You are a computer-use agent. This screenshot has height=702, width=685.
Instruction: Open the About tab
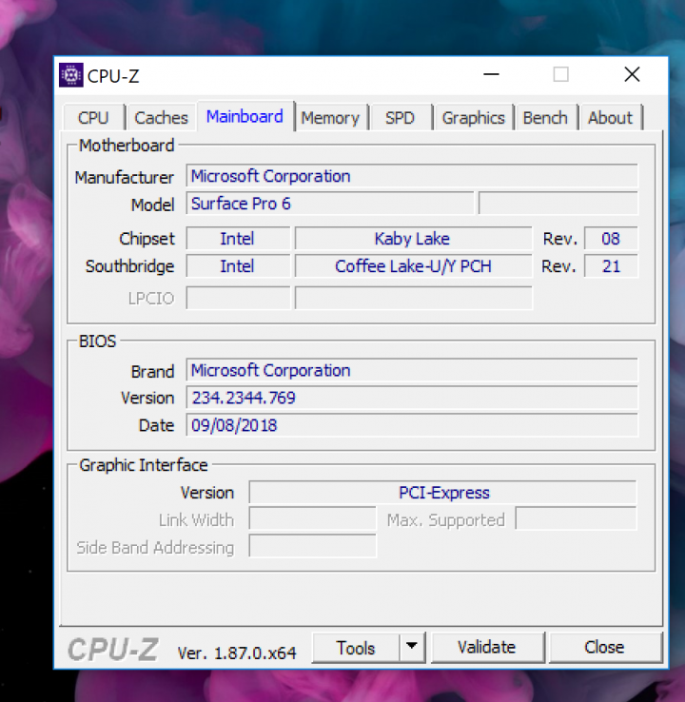[610, 118]
